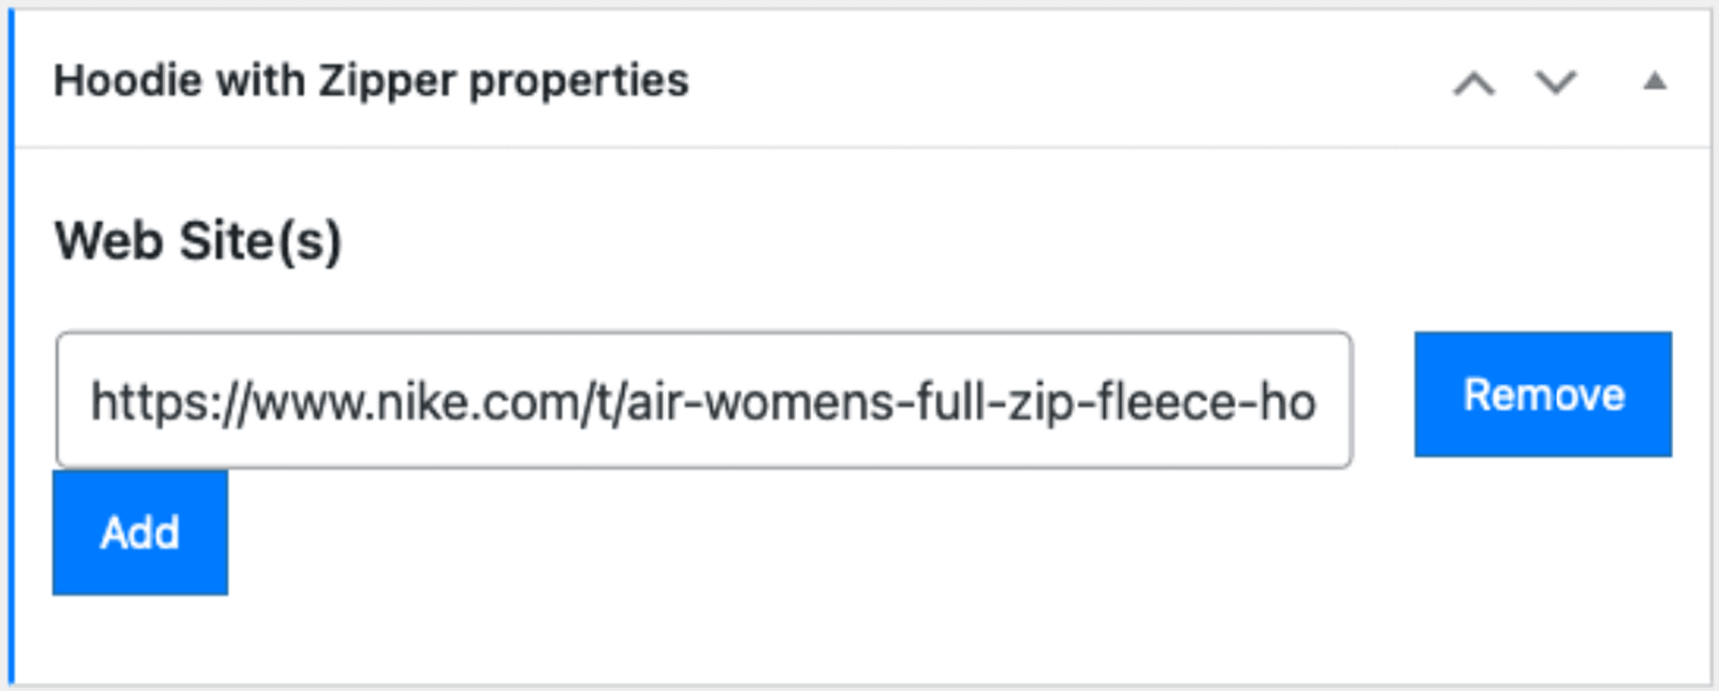The height and width of the screenshot is (691, 1719).
Task: Focus the nike.com URL input field
Action: point(703,400)
